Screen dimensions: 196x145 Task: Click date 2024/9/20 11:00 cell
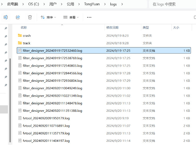(x=118, y=88)
